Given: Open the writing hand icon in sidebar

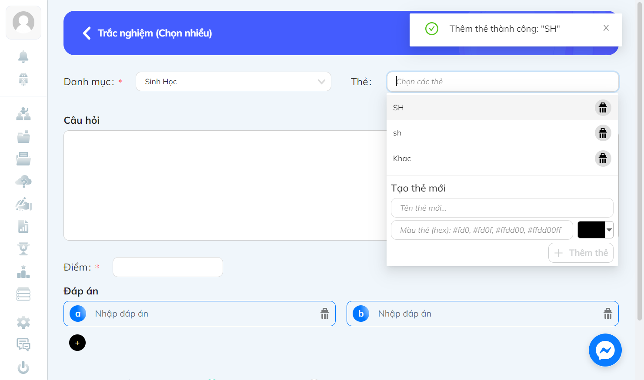Looking at the screenshot, I should pyautogui.click(x=23, y=204).
